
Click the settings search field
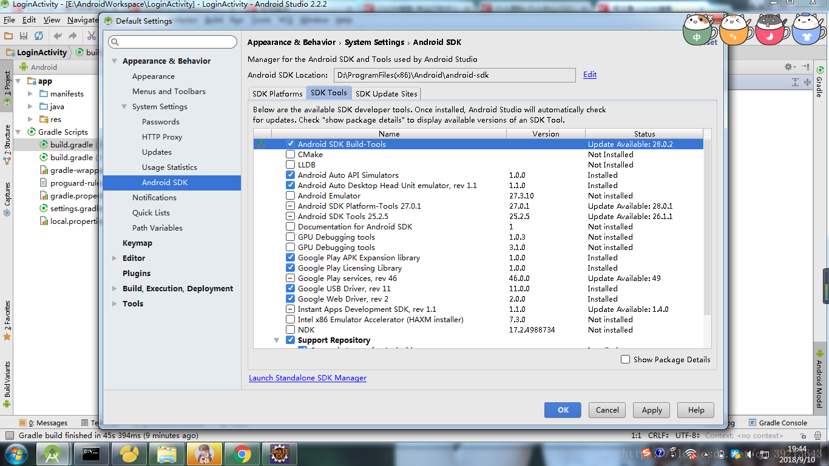(x=172, y=41)
